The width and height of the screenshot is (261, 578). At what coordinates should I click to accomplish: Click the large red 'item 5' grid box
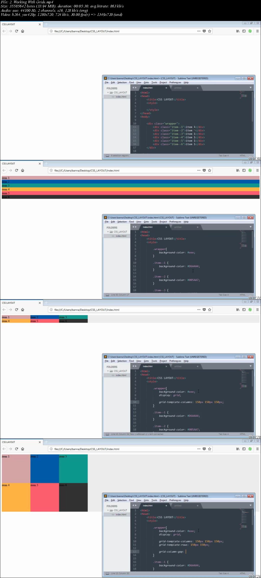pos(45,497)
